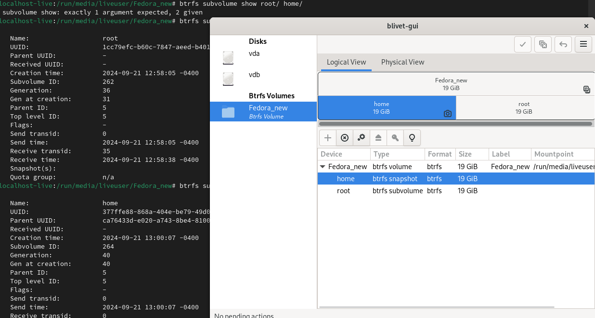Click Subvolume ID value 264 in the terminal
The image size is (595, 318).
click(x=108, y=247)
